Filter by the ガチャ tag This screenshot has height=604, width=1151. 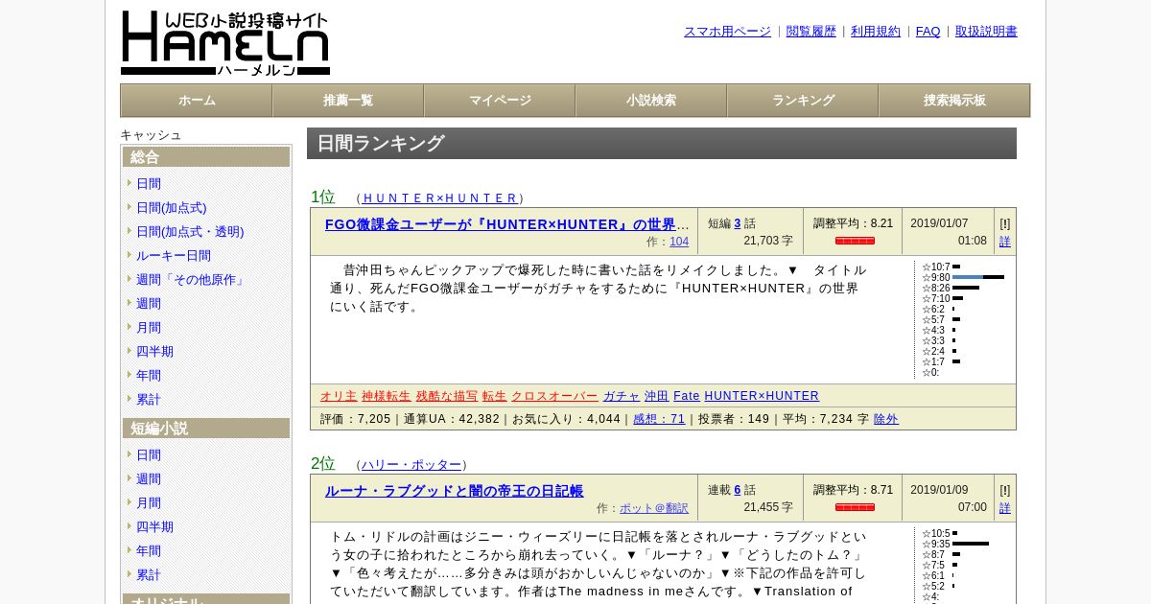coord(622,396)
